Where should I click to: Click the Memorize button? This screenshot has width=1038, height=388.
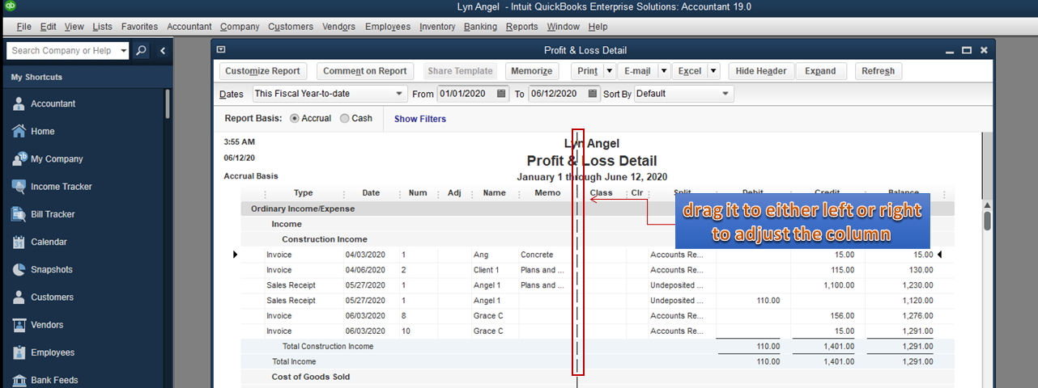(x=531, y=71)
